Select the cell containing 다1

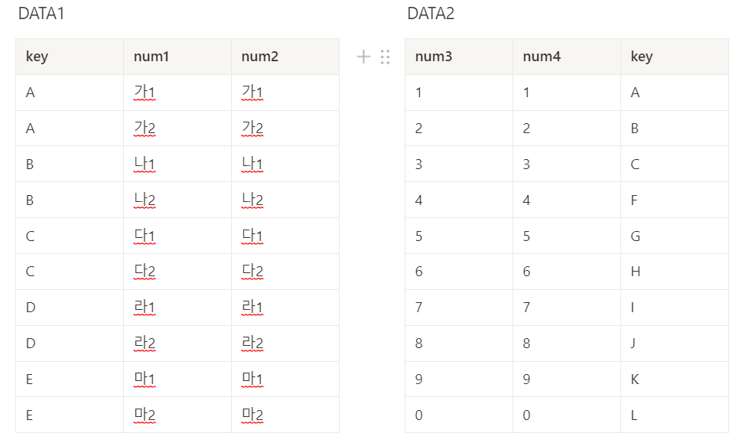coord(144,236)
